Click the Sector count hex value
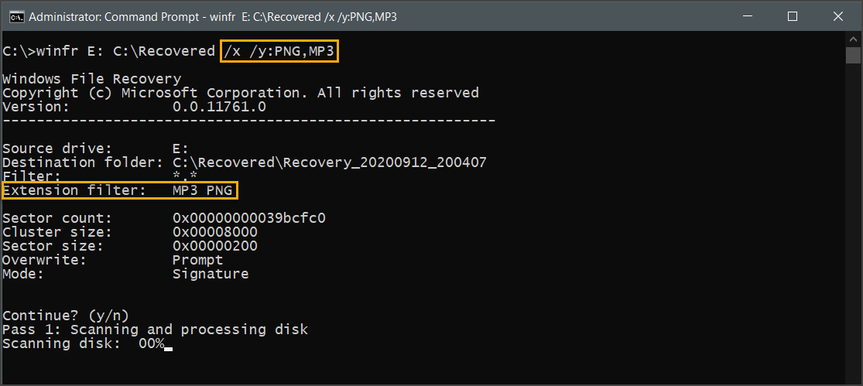This screenshot has width=863, height=386. click(249, 218)
